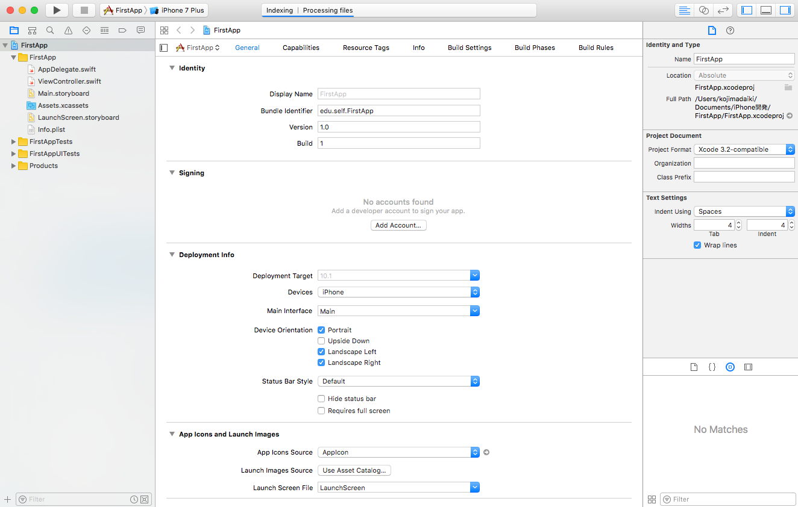
Task: Open the Build Phases tab
Action: pyautogui.click(x=535, y=48)
